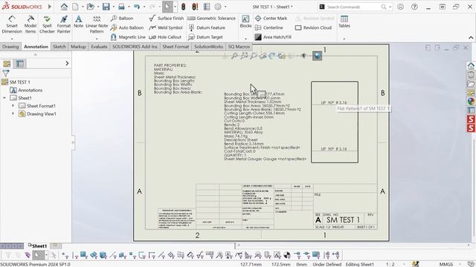
Task: Add a Centerline annotation
Action: pos(269,27)
